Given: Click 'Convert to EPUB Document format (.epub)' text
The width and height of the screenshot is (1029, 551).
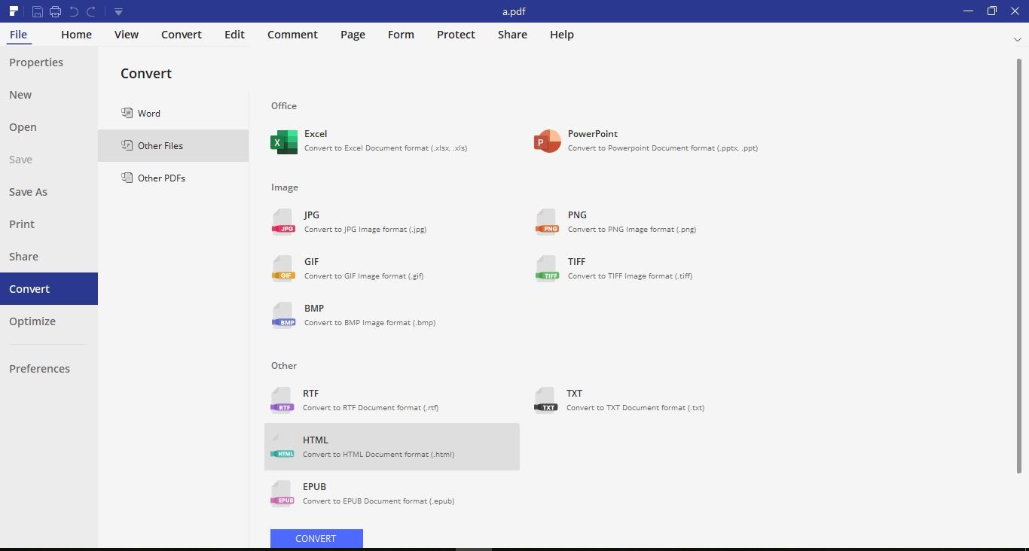Looking at the screenshot, I should pos(378,501).
